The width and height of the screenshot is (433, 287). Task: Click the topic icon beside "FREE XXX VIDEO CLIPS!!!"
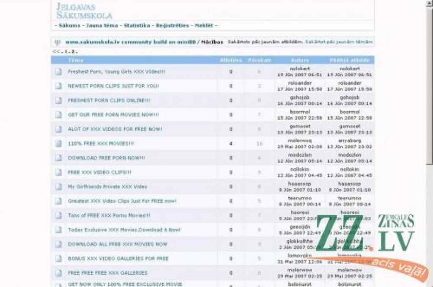[x=59, y=172]
